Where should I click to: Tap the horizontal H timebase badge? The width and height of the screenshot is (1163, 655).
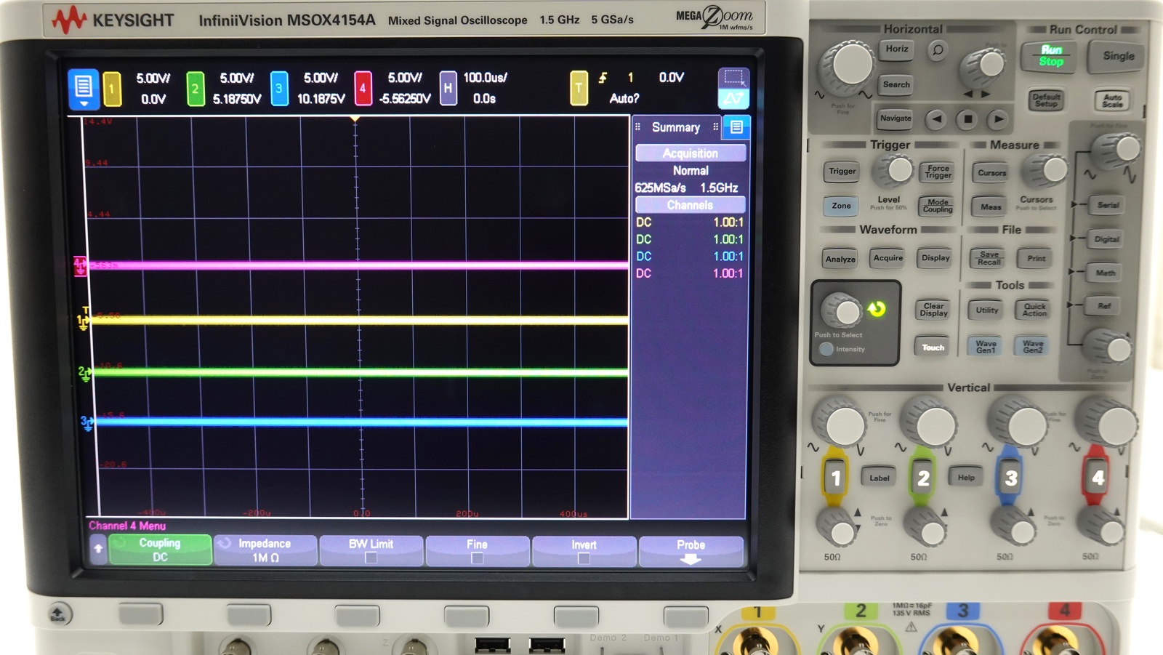point(448,89)
